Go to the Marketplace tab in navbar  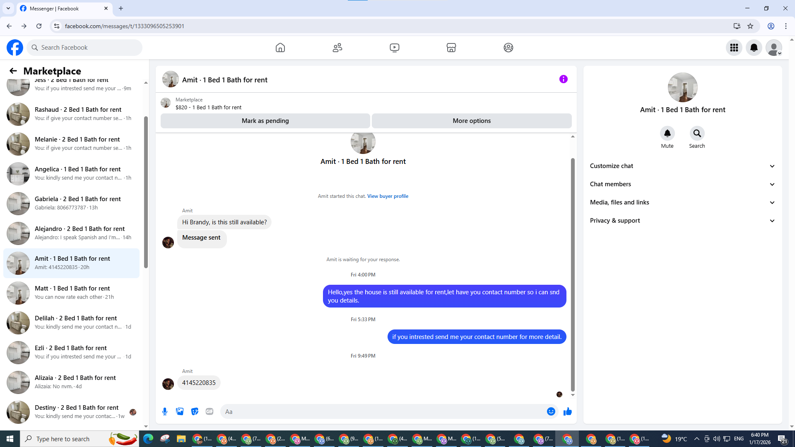tap(451, 48)
